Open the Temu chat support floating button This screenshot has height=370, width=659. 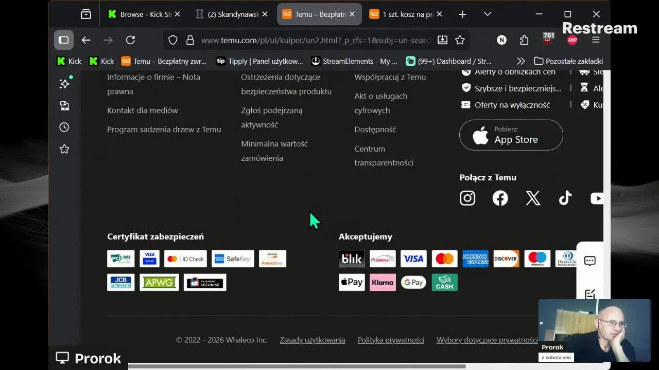(x=590, y=261)
